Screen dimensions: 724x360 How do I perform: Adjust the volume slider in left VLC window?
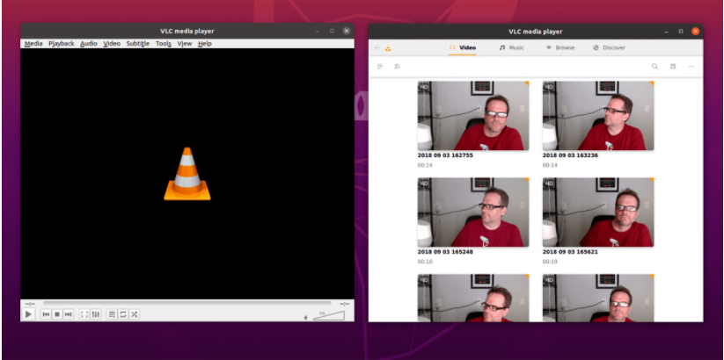(x=329, y=316)
